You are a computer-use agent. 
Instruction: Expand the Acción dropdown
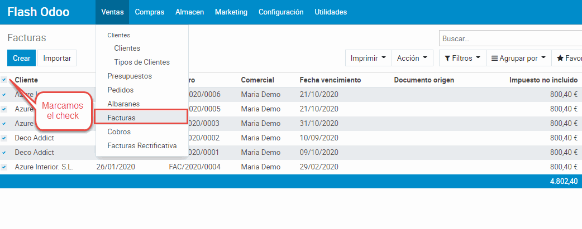click(x=412, y=58)
